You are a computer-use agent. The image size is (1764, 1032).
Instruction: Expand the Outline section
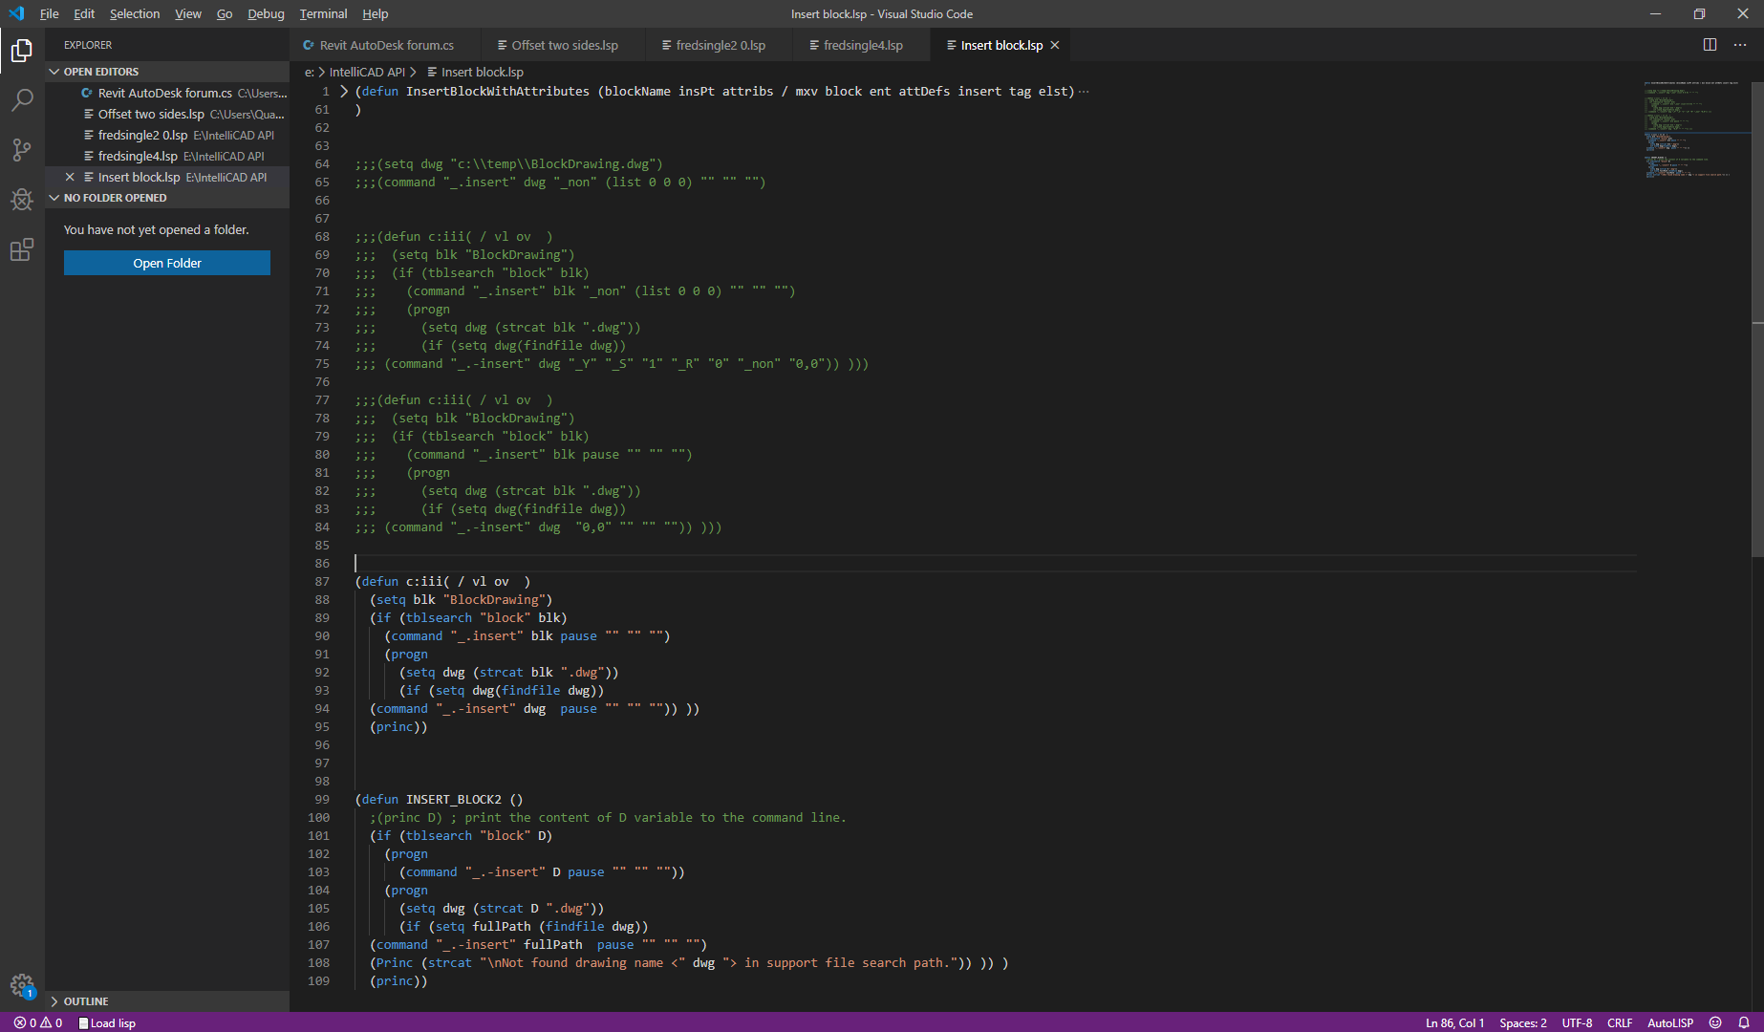(x=54, y=1001)
